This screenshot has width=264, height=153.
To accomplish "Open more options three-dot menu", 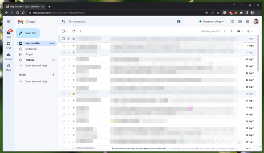I will 81,31.
